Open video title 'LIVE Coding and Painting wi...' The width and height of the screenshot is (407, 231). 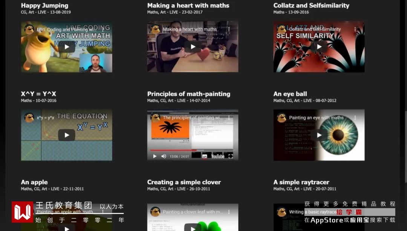click(66, 30)
